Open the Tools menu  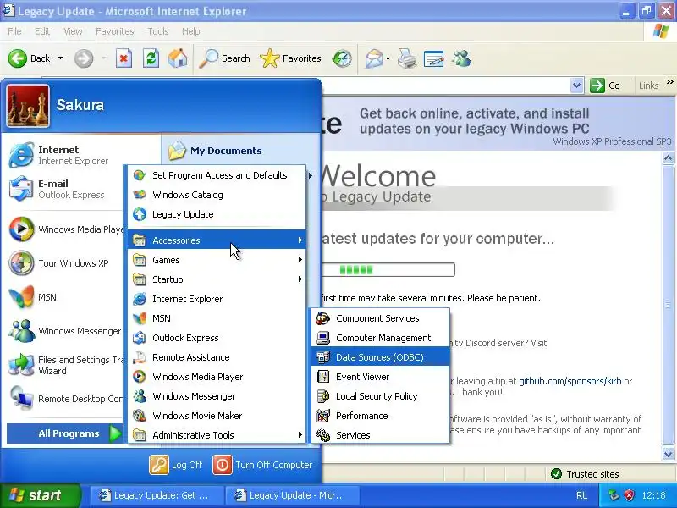coord(158,31)
